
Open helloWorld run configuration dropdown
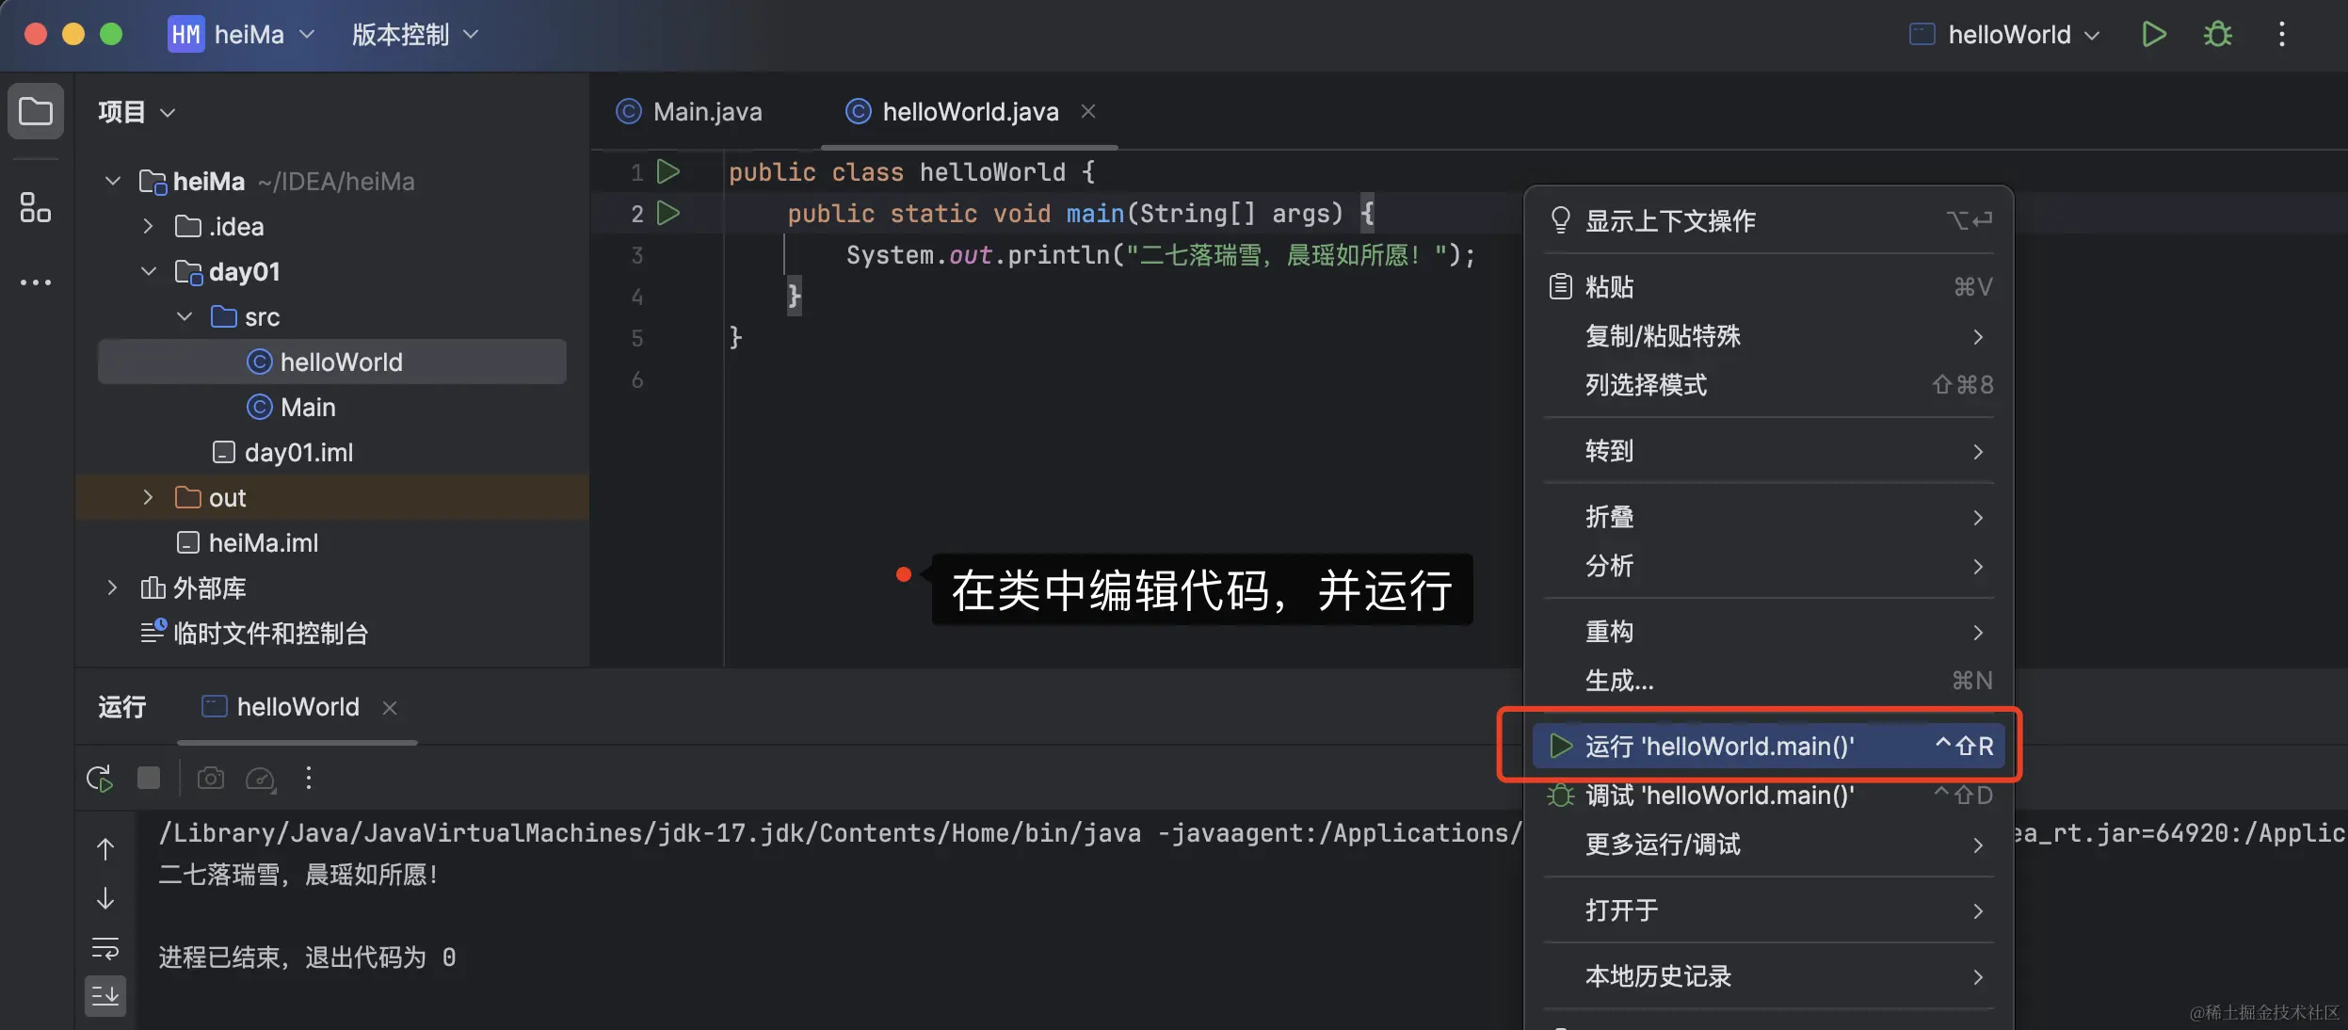click(x=2005, y=35)
